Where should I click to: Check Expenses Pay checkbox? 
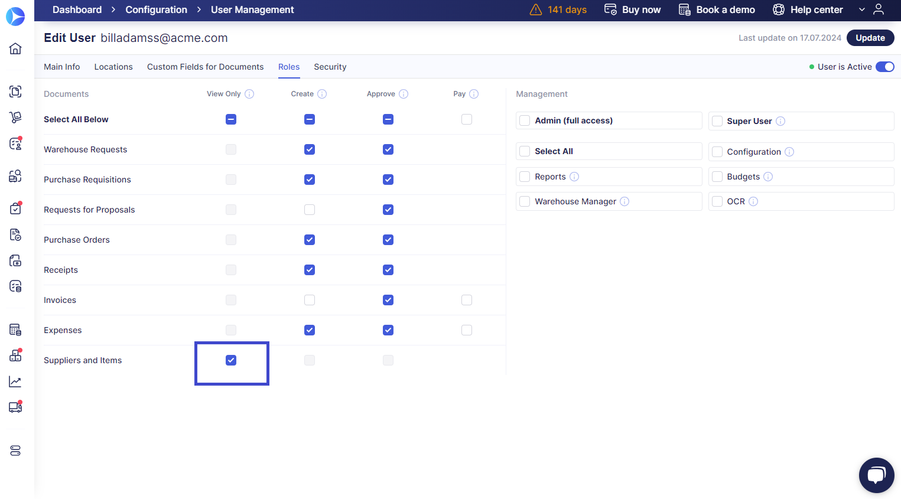467,330
